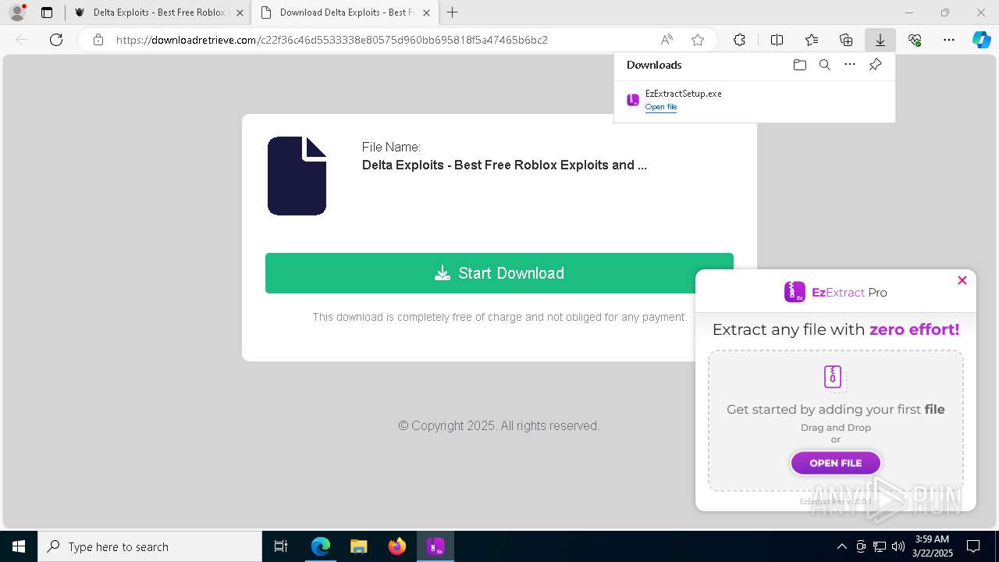This screenshot has width=999, height=562.
Task: Open Task View on taskbar
Action: (x=281, y=546)
